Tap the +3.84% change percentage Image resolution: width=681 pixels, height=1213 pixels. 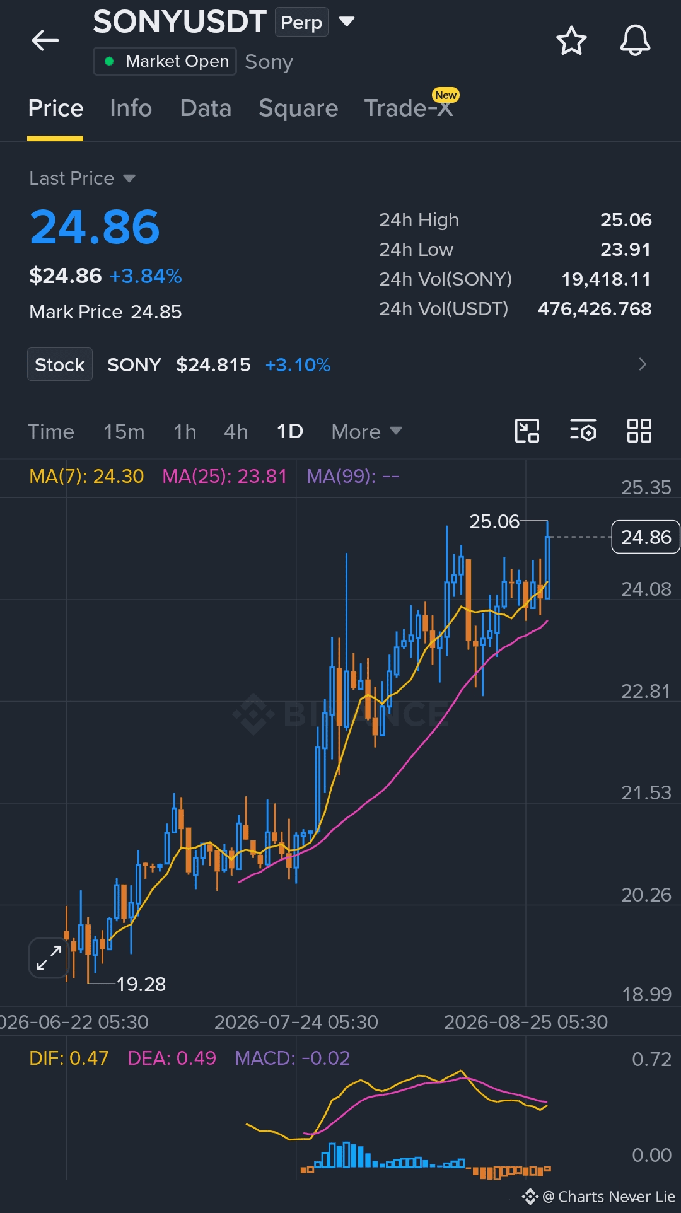coord(146,276)
